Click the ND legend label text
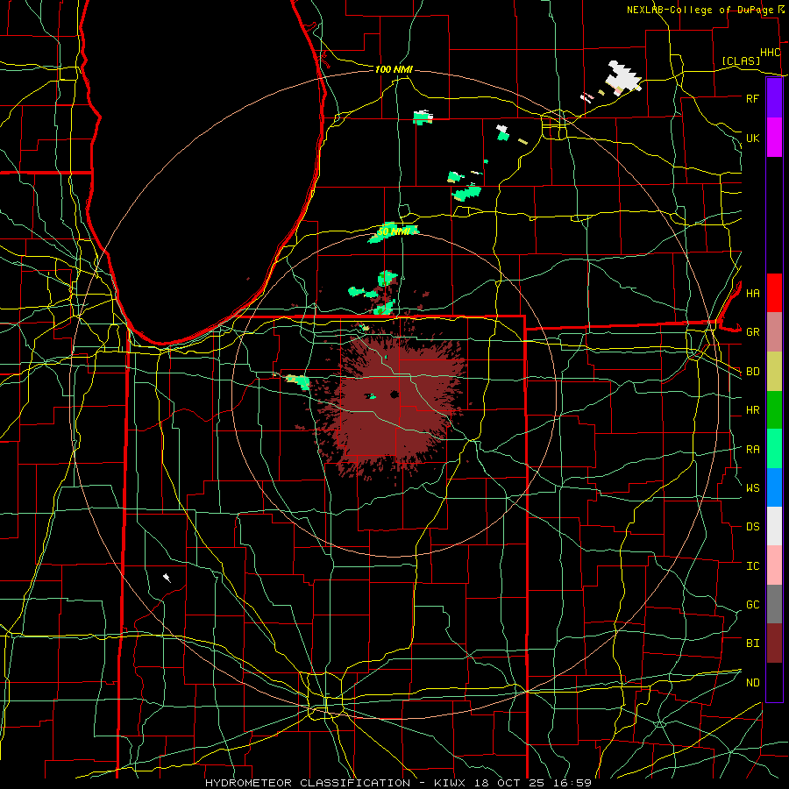The width and height of the screenshot is (789, 789). [x=753, y=683]
